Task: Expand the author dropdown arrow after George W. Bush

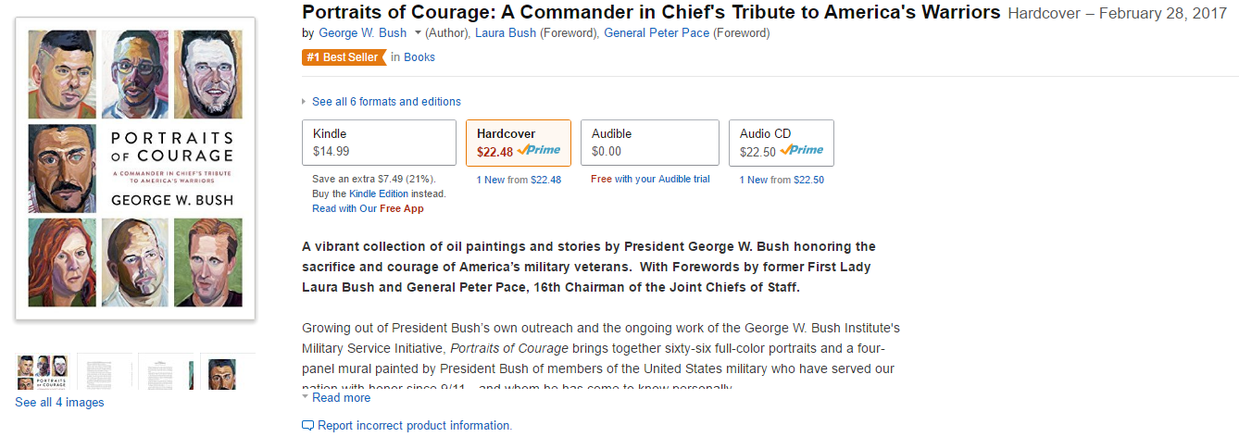Action: click(x=418, y=33)
